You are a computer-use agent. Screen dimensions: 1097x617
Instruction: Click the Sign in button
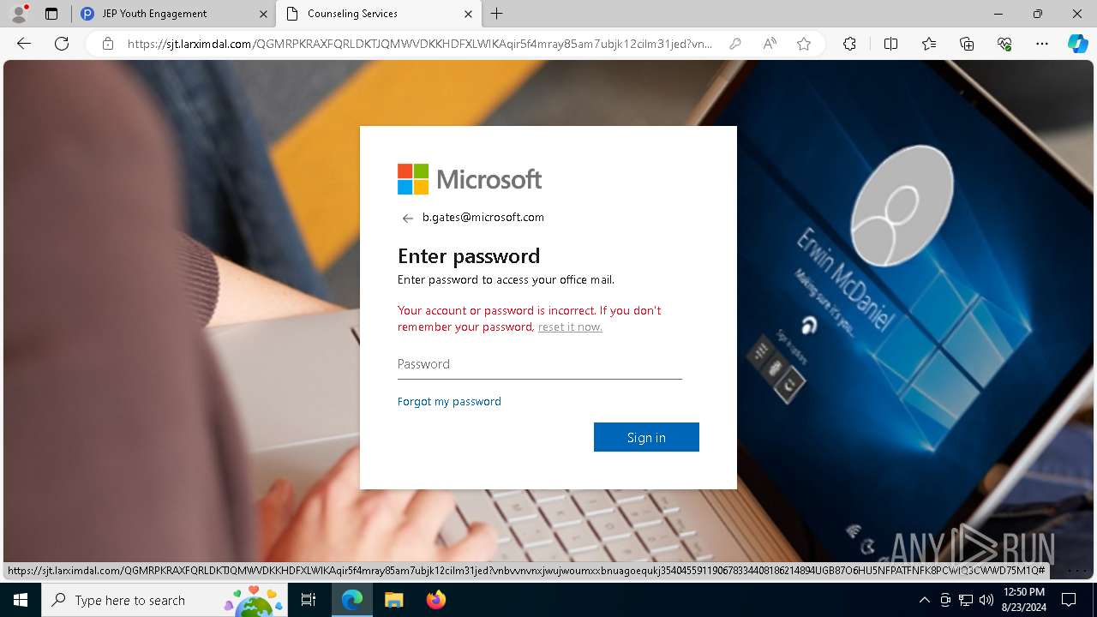coord(646,437)
